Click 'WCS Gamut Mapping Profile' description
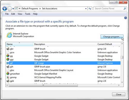129x100 pixels. (x=48, y=77)
